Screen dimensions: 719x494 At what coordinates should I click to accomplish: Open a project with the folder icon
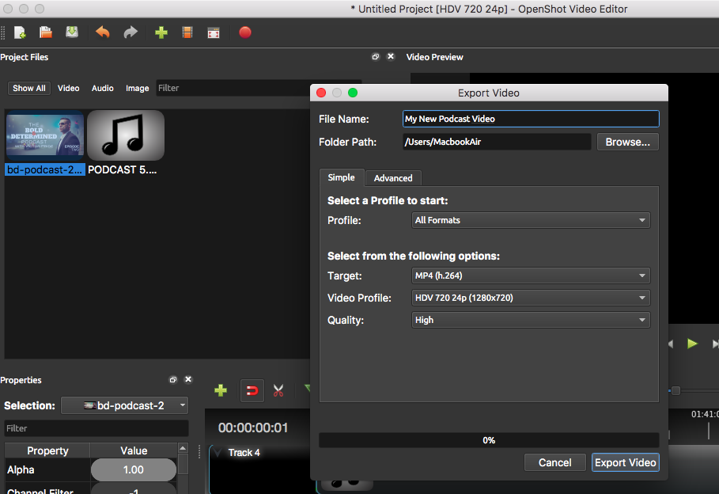[x=46, y=32]
